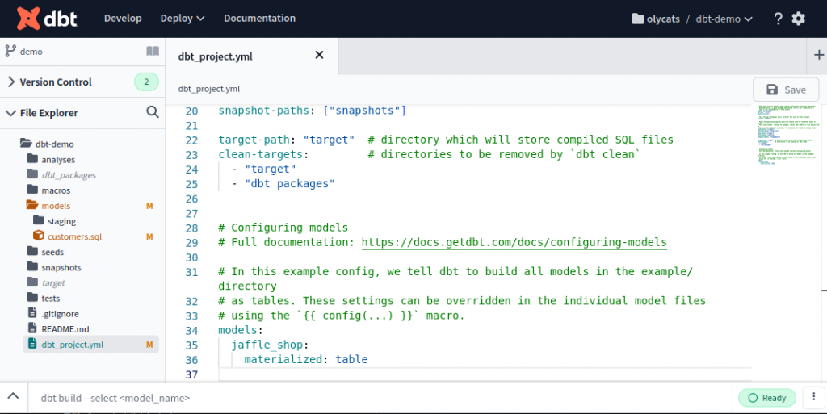Click the documentation book icon beside demo
This screenshot has height=414, width=827.
pos(153,51)
